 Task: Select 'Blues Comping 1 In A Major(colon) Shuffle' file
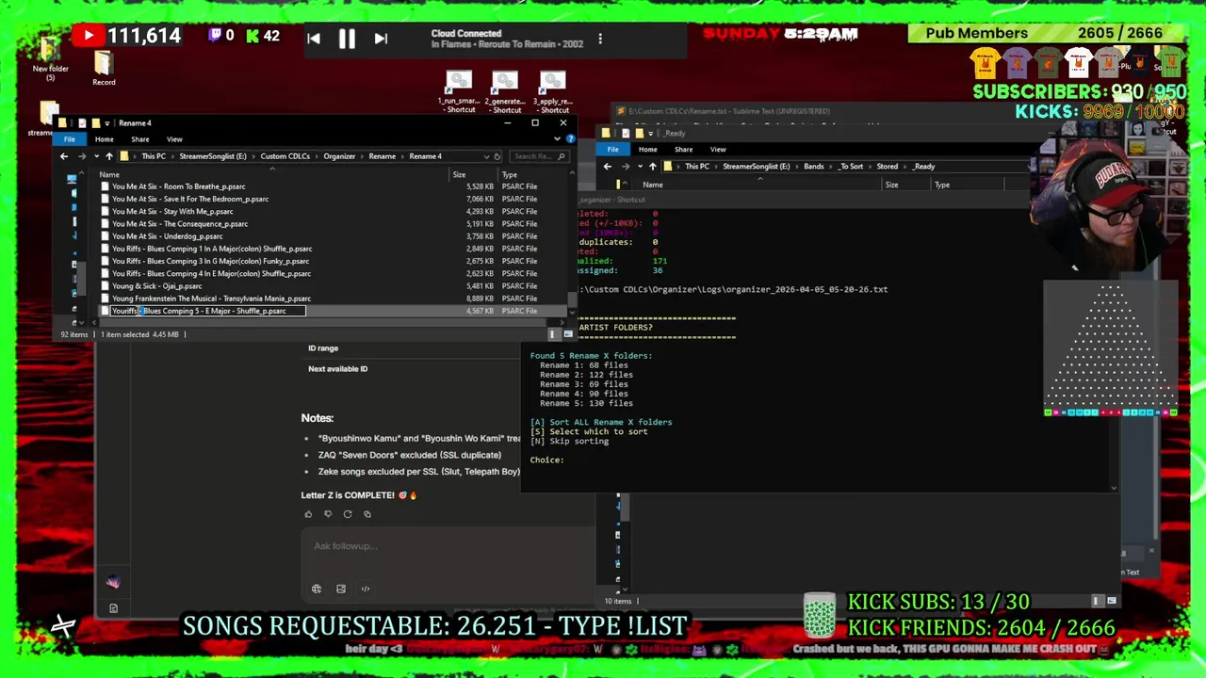212,249
